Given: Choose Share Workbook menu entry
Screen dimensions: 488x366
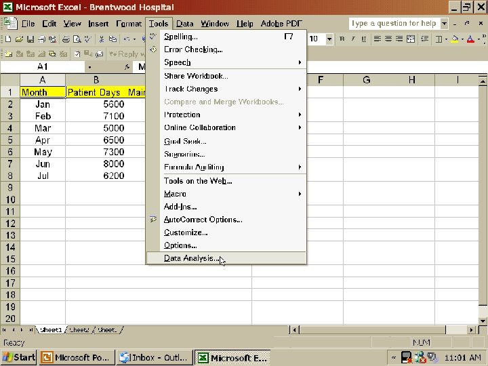Looking at the screenshot, I should click(x=226, y=76).
